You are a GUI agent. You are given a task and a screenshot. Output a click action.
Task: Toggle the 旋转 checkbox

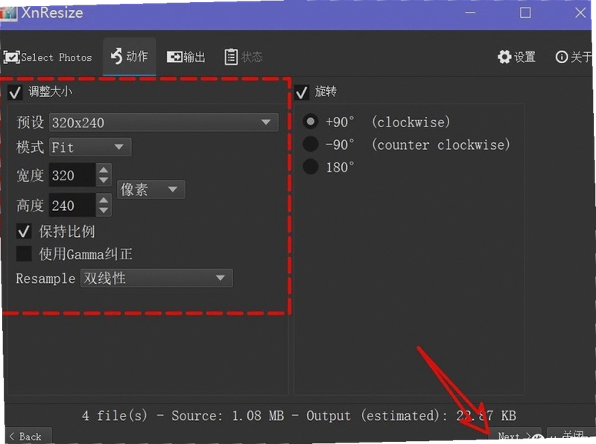[302, 92]
